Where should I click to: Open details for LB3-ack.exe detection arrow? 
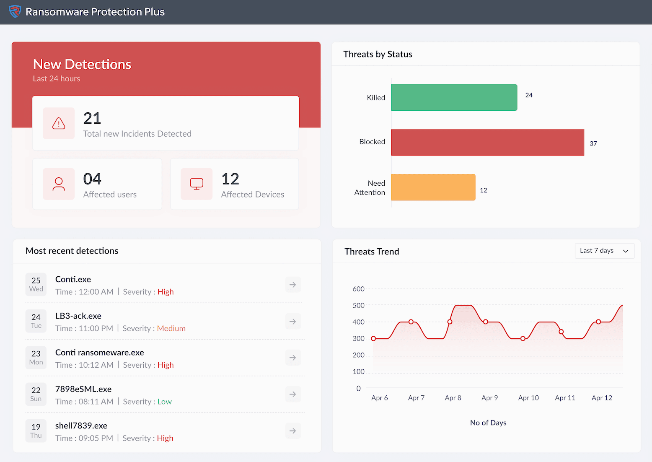point(293,321)
